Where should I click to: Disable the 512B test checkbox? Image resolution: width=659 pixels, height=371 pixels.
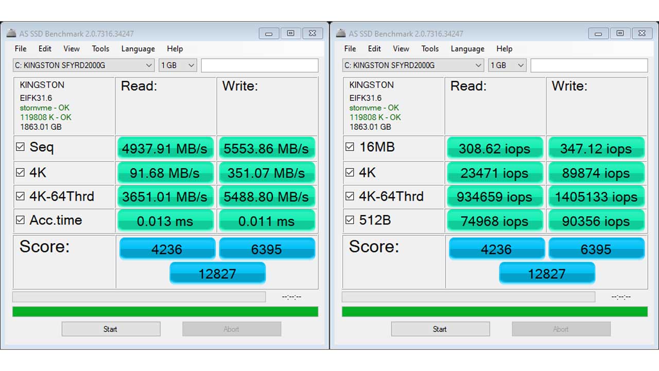coord(350,220)
